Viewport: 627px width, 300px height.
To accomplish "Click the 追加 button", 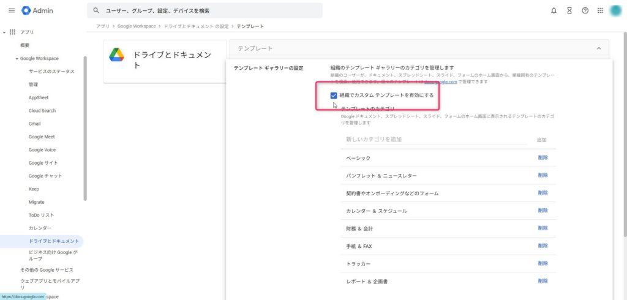I will (541, 140).
